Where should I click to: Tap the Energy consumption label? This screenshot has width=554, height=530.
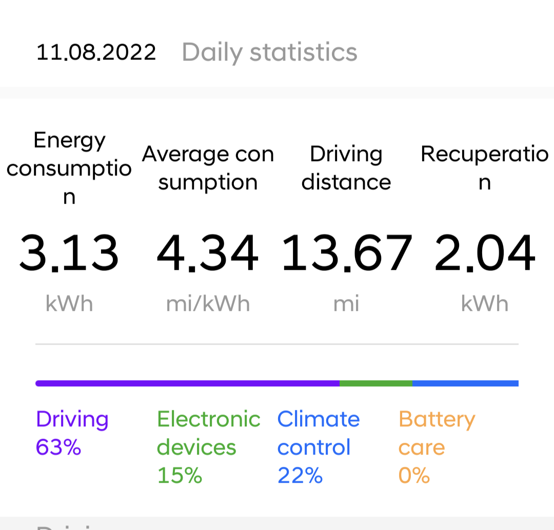coord(69,168)
